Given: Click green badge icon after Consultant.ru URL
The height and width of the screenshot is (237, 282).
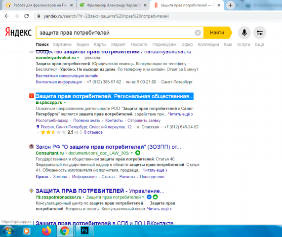Looking at the screenshot, I should pos(138,153).
